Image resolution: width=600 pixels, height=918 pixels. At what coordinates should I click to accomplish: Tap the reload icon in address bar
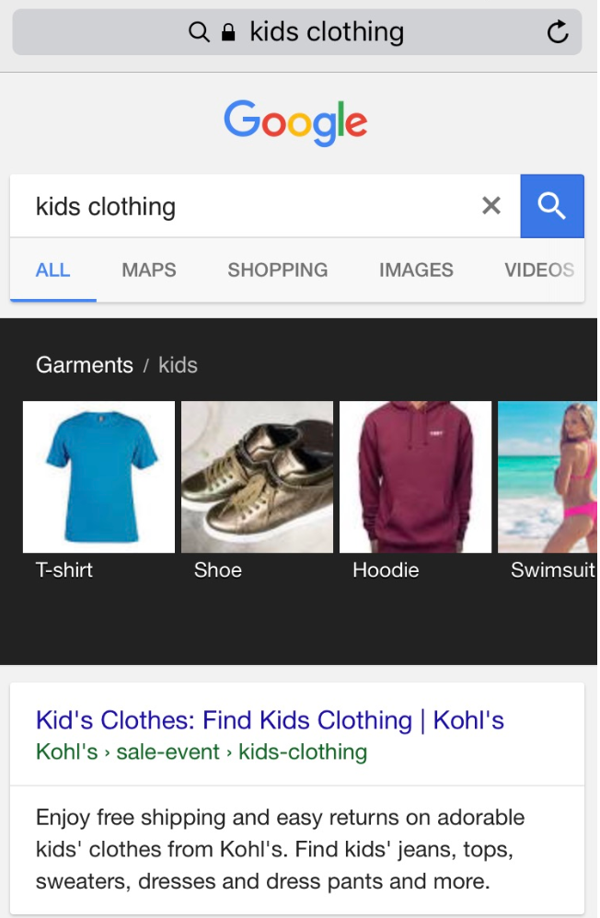[558, 31]
